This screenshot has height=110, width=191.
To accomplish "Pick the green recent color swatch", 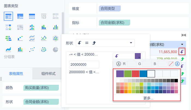I will click(128, 74).
